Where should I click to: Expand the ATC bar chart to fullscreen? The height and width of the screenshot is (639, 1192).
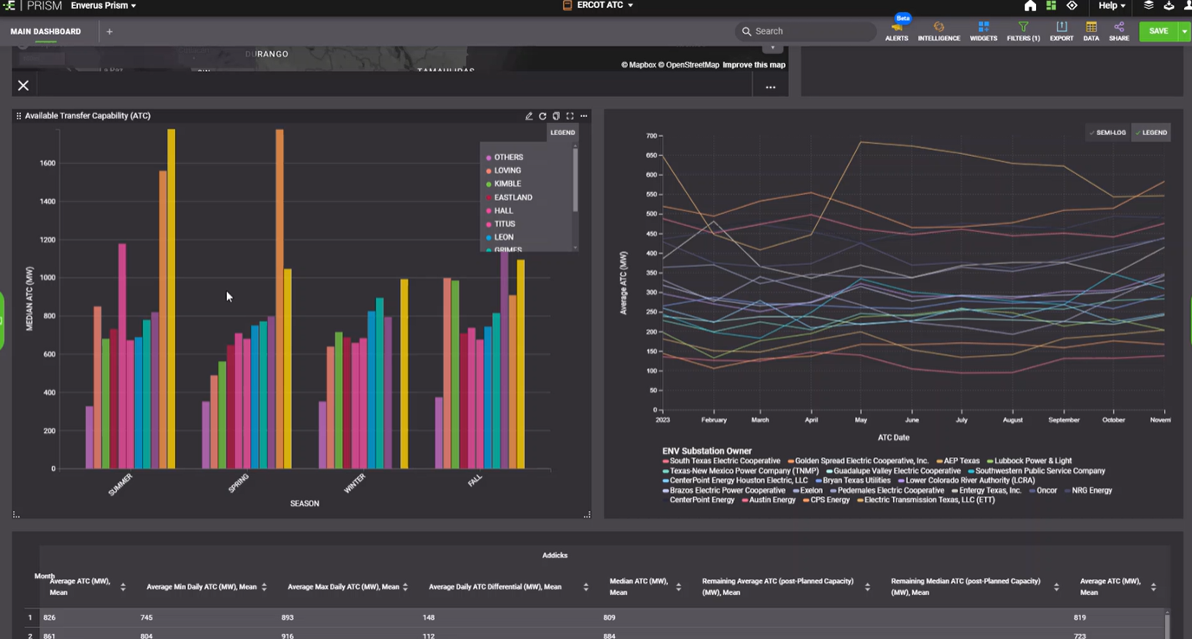(570, 116)
